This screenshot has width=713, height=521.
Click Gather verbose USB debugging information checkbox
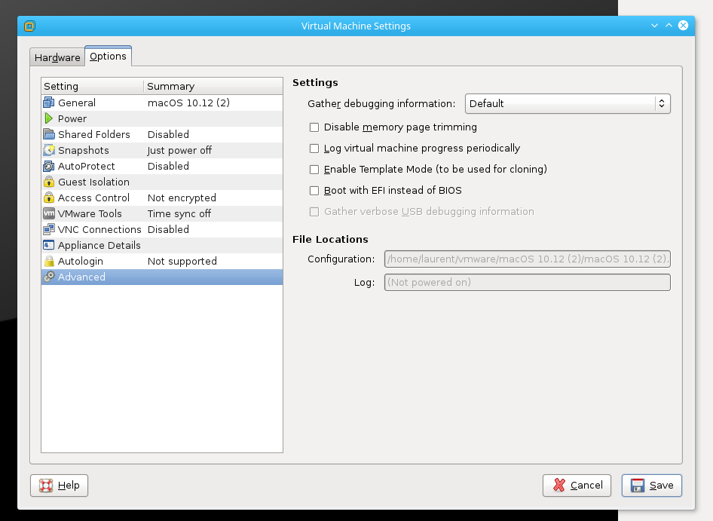[x=314, y=212]
